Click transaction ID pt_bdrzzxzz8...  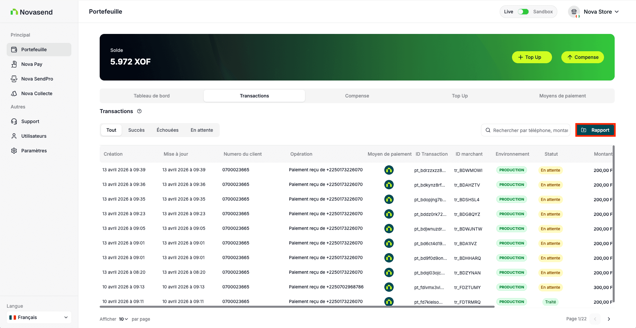coord(430,170)
